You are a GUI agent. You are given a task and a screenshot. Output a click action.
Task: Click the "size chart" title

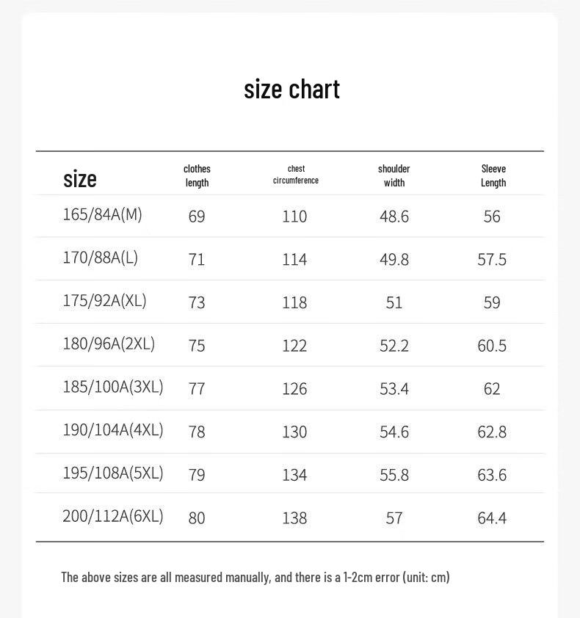(x=291, y=90)
